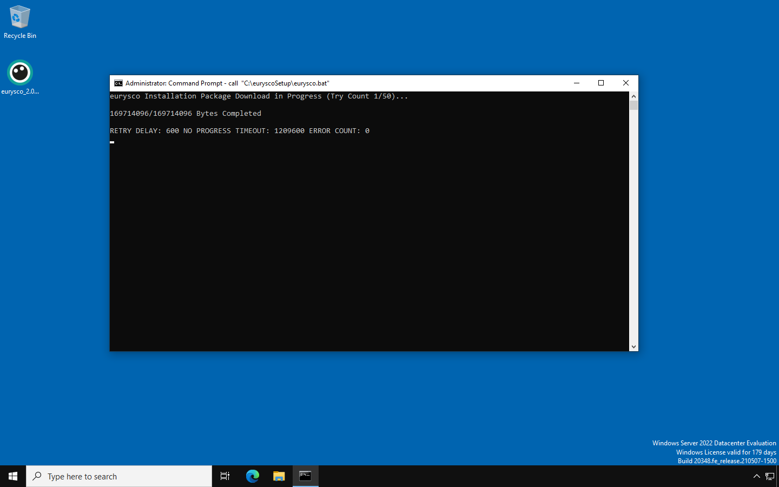Click the Command Prompt title bar icon
This screenshot has height=487, width=779.
click(118, 83)
